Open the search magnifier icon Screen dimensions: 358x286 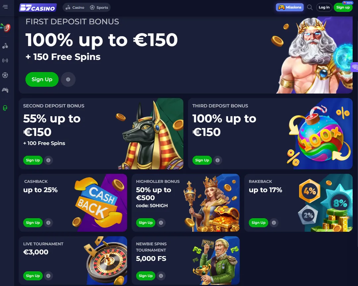point(310,7)
